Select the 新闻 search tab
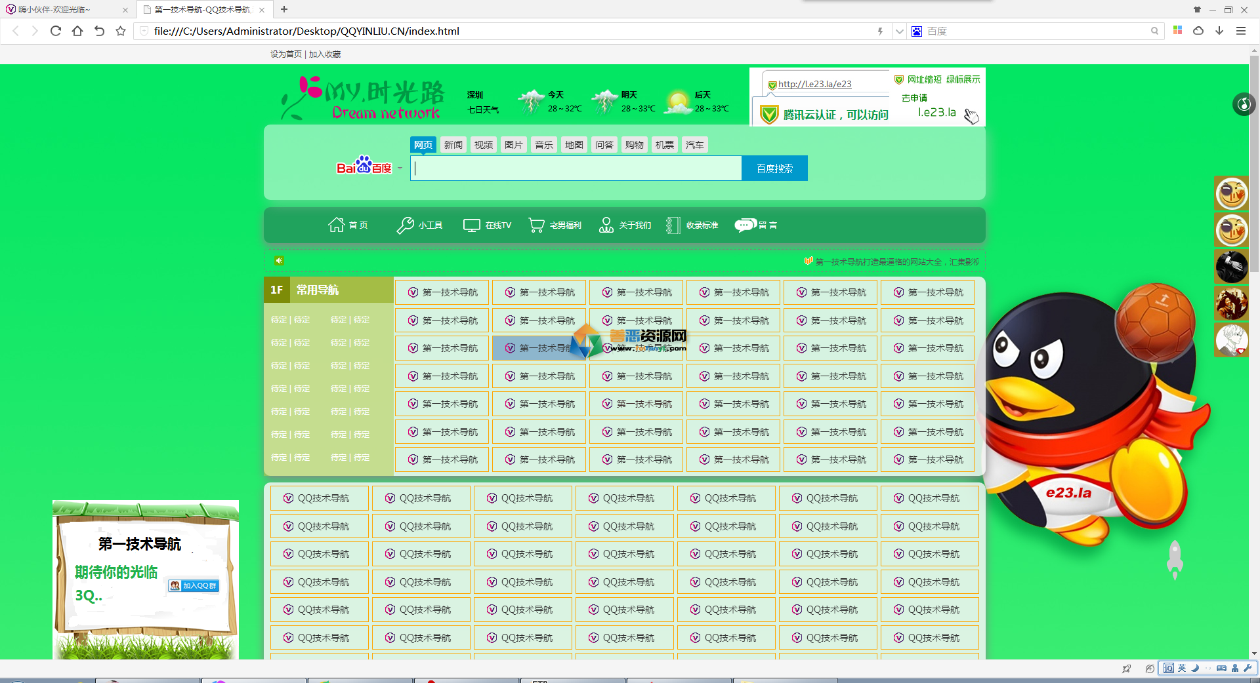Screen dimensions: 1260x683 [453, 145]
